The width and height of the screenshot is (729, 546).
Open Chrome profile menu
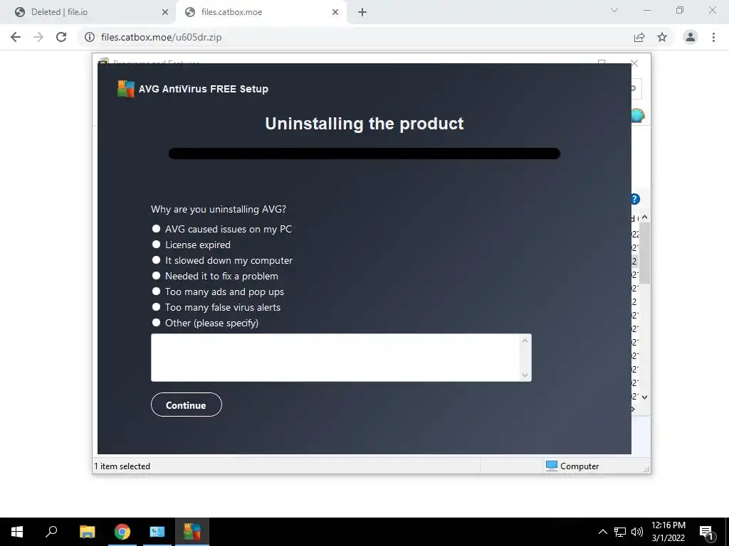point(691,37)
